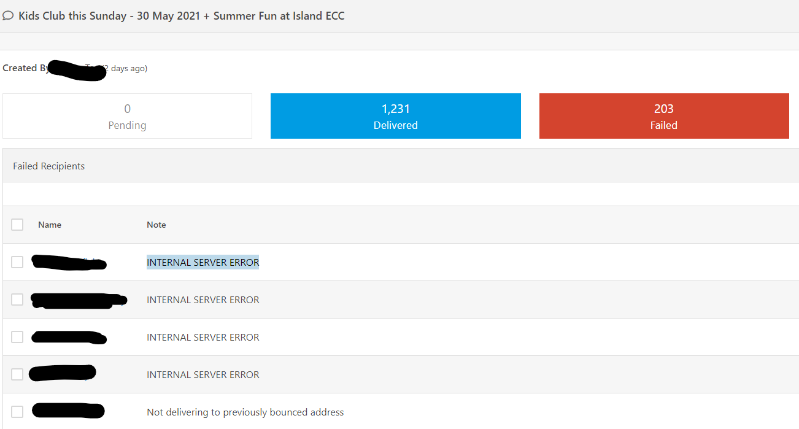This screenshot has width=799, height=429.
Task: Tick the fourth recipient's checkbox
Action: click(x=17, y=374)
